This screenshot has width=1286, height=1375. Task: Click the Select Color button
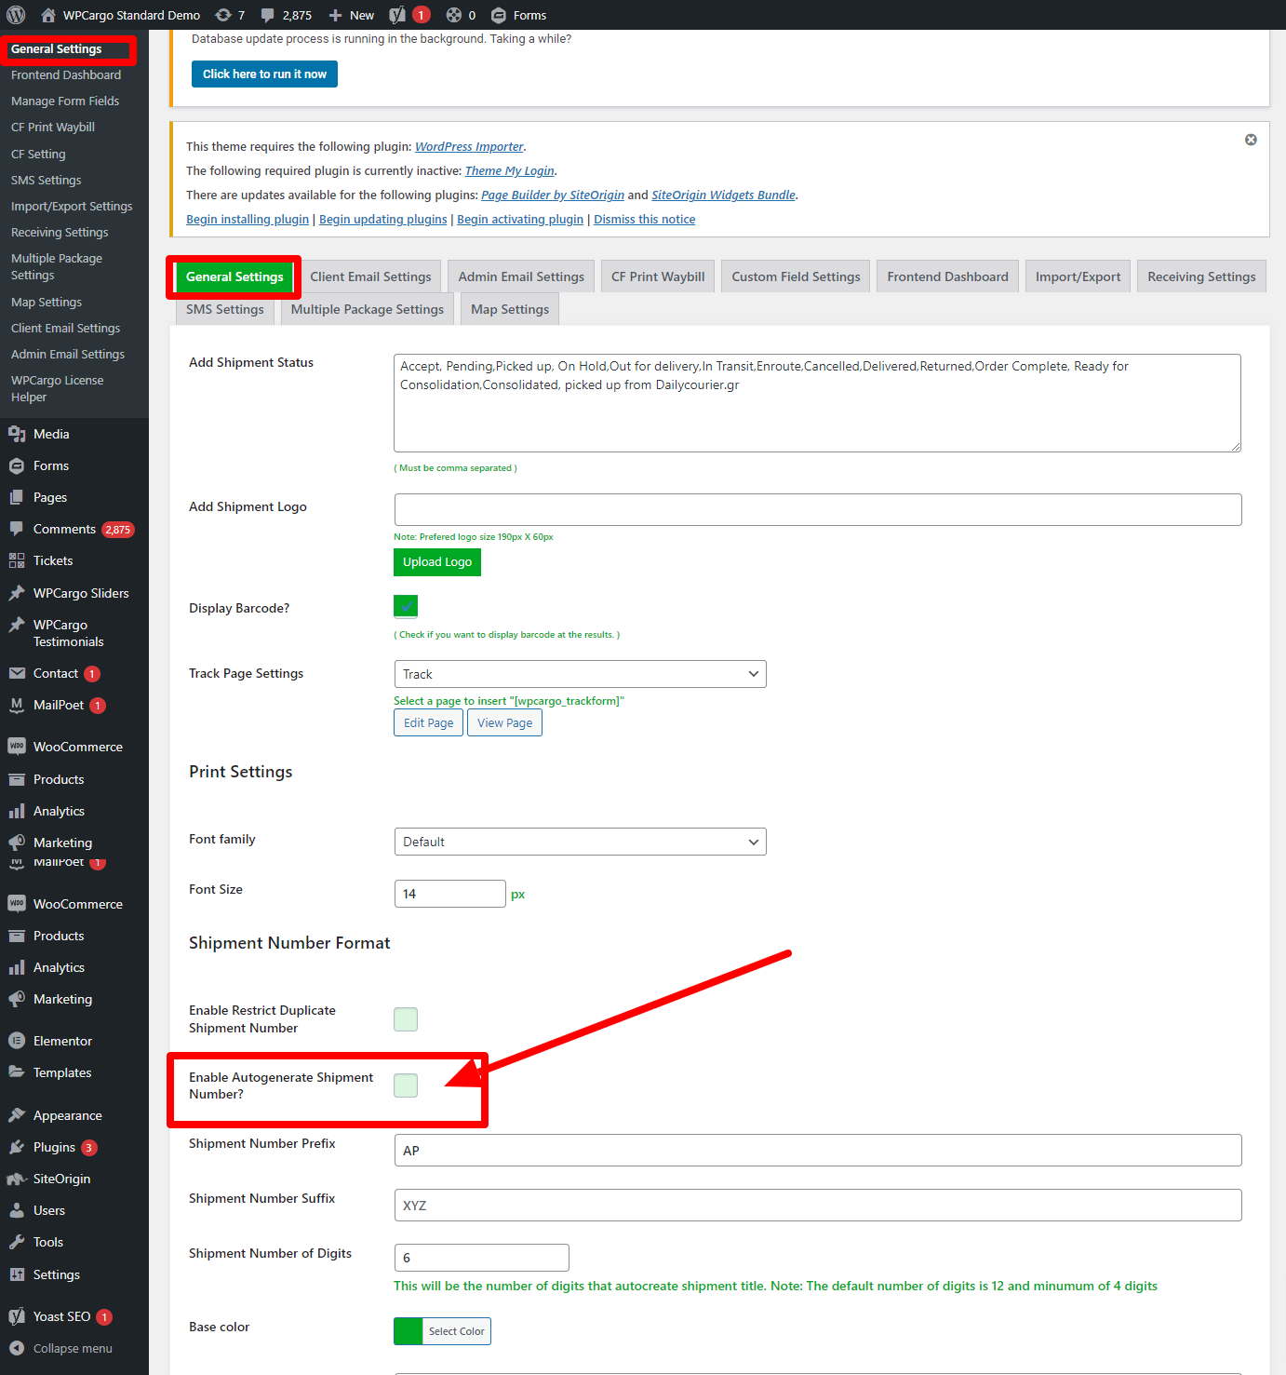coord(457,1331)
